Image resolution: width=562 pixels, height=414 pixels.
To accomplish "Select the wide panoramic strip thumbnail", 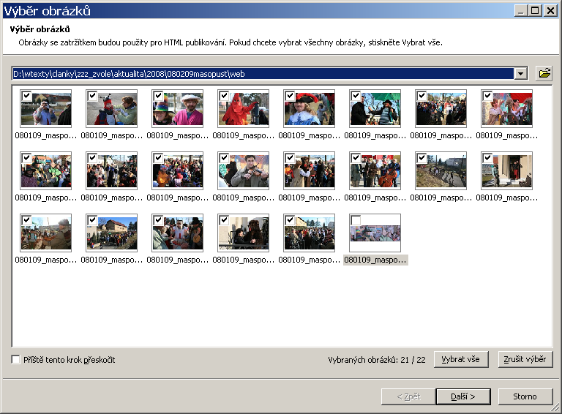I will click(375, 234).
